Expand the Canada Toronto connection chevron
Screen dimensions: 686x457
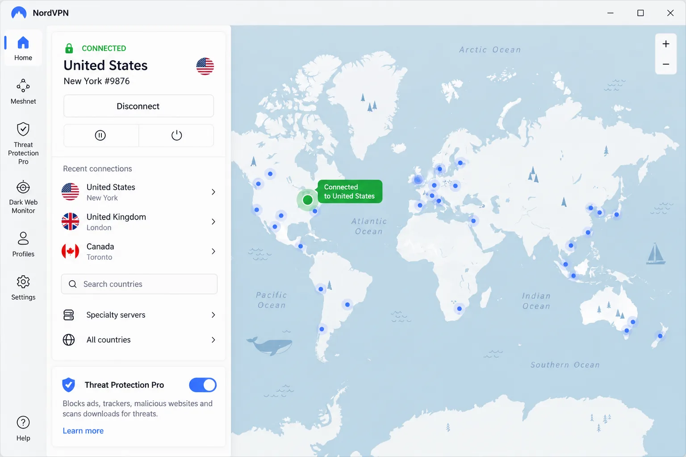pyautogui.click(x=213, y=251)
